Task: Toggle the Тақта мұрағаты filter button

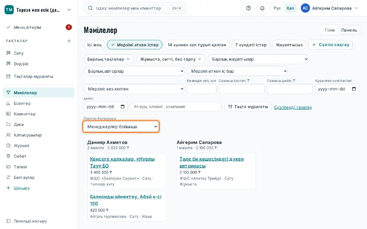Action: (x=248, y=107)
